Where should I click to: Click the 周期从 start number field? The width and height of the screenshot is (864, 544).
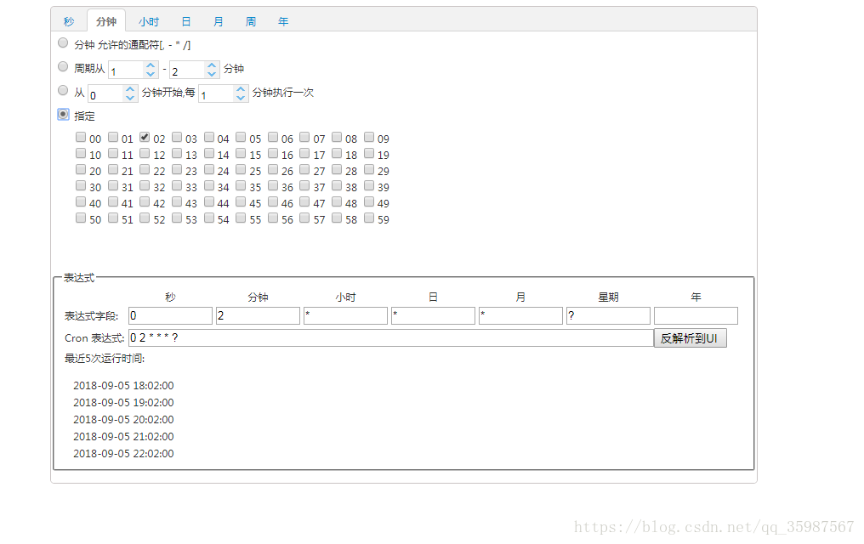(126, 70)
